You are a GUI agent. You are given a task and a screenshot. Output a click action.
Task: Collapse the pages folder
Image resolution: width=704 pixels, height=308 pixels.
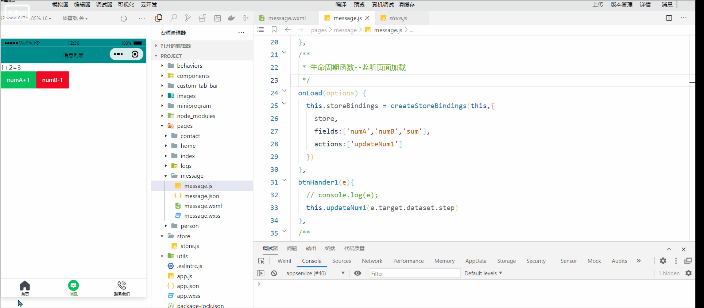(x=185, y=126)
